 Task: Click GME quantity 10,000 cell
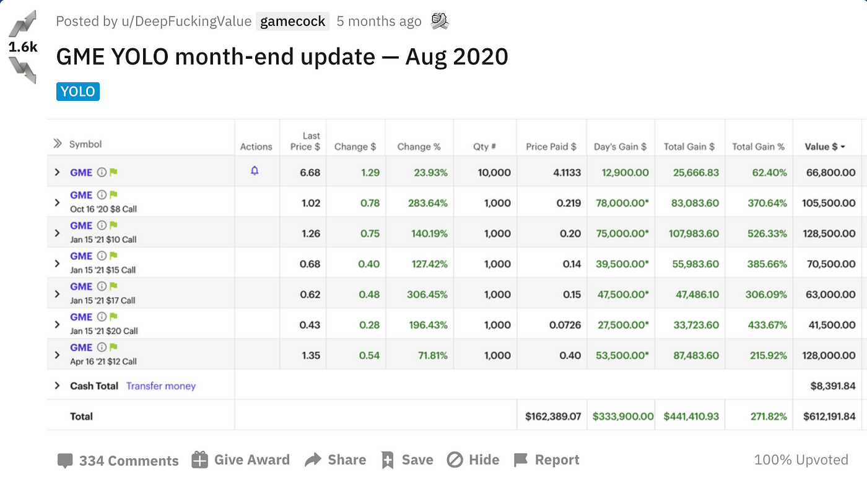[494, 173]
